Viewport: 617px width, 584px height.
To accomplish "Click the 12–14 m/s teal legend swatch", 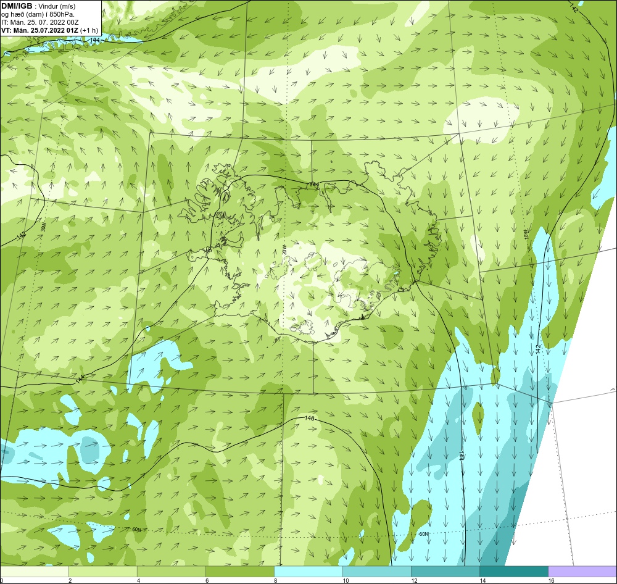I will click(445, 572).
